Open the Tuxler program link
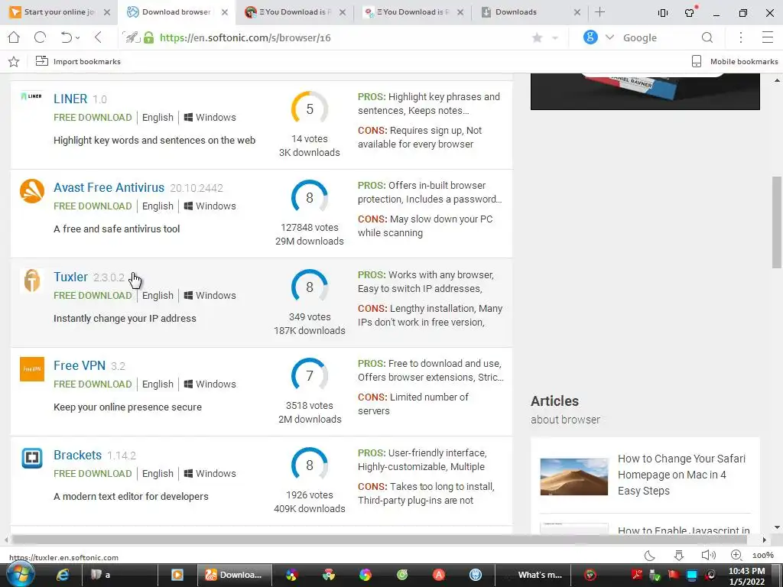 tap(70, 277)
